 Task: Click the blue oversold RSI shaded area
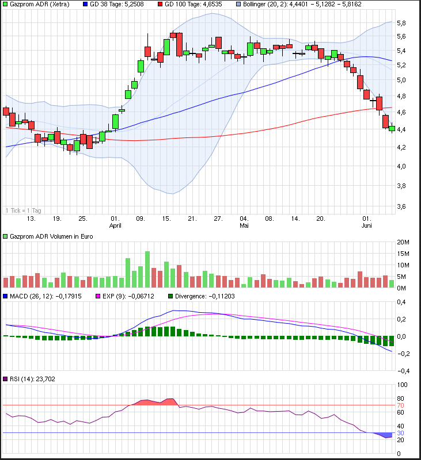[x=385, y=435]
